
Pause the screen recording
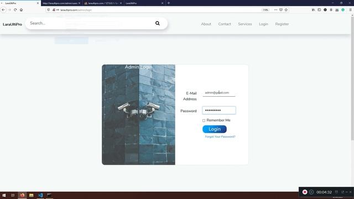point(311,192)
